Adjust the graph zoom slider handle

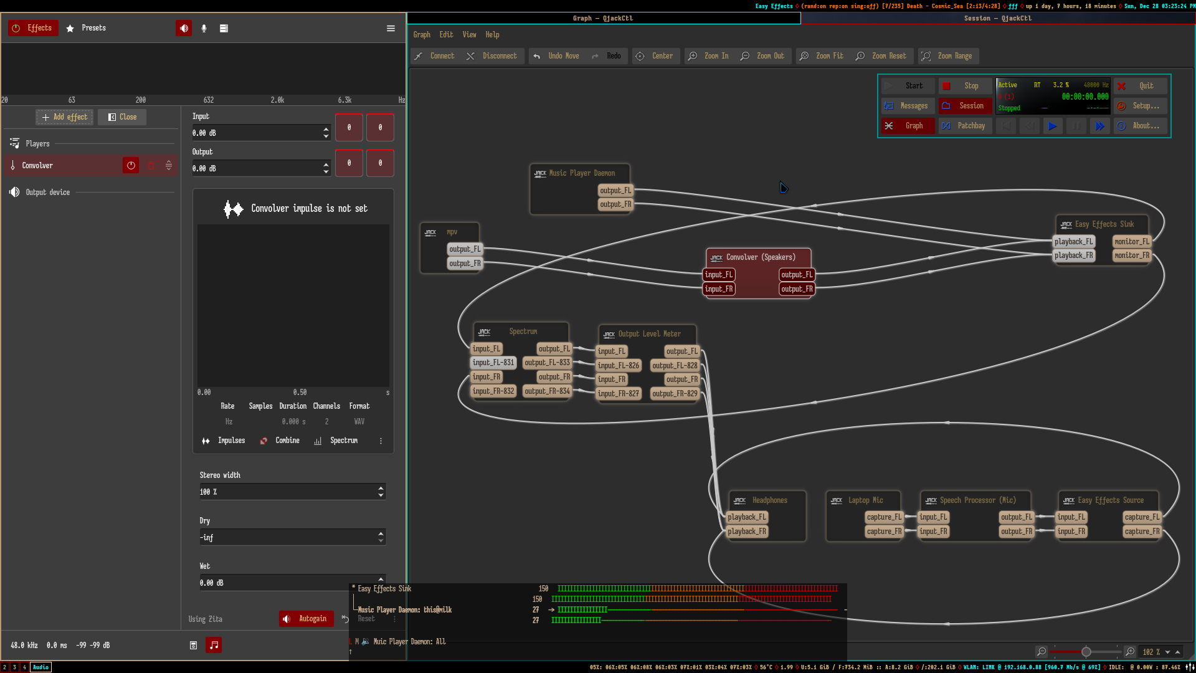tap(1086, 652)
